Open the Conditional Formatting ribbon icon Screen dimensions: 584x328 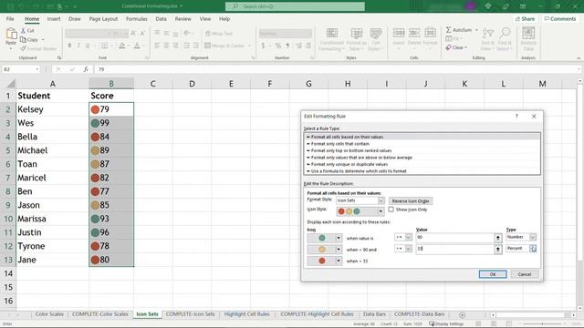[x=332, y=34]
